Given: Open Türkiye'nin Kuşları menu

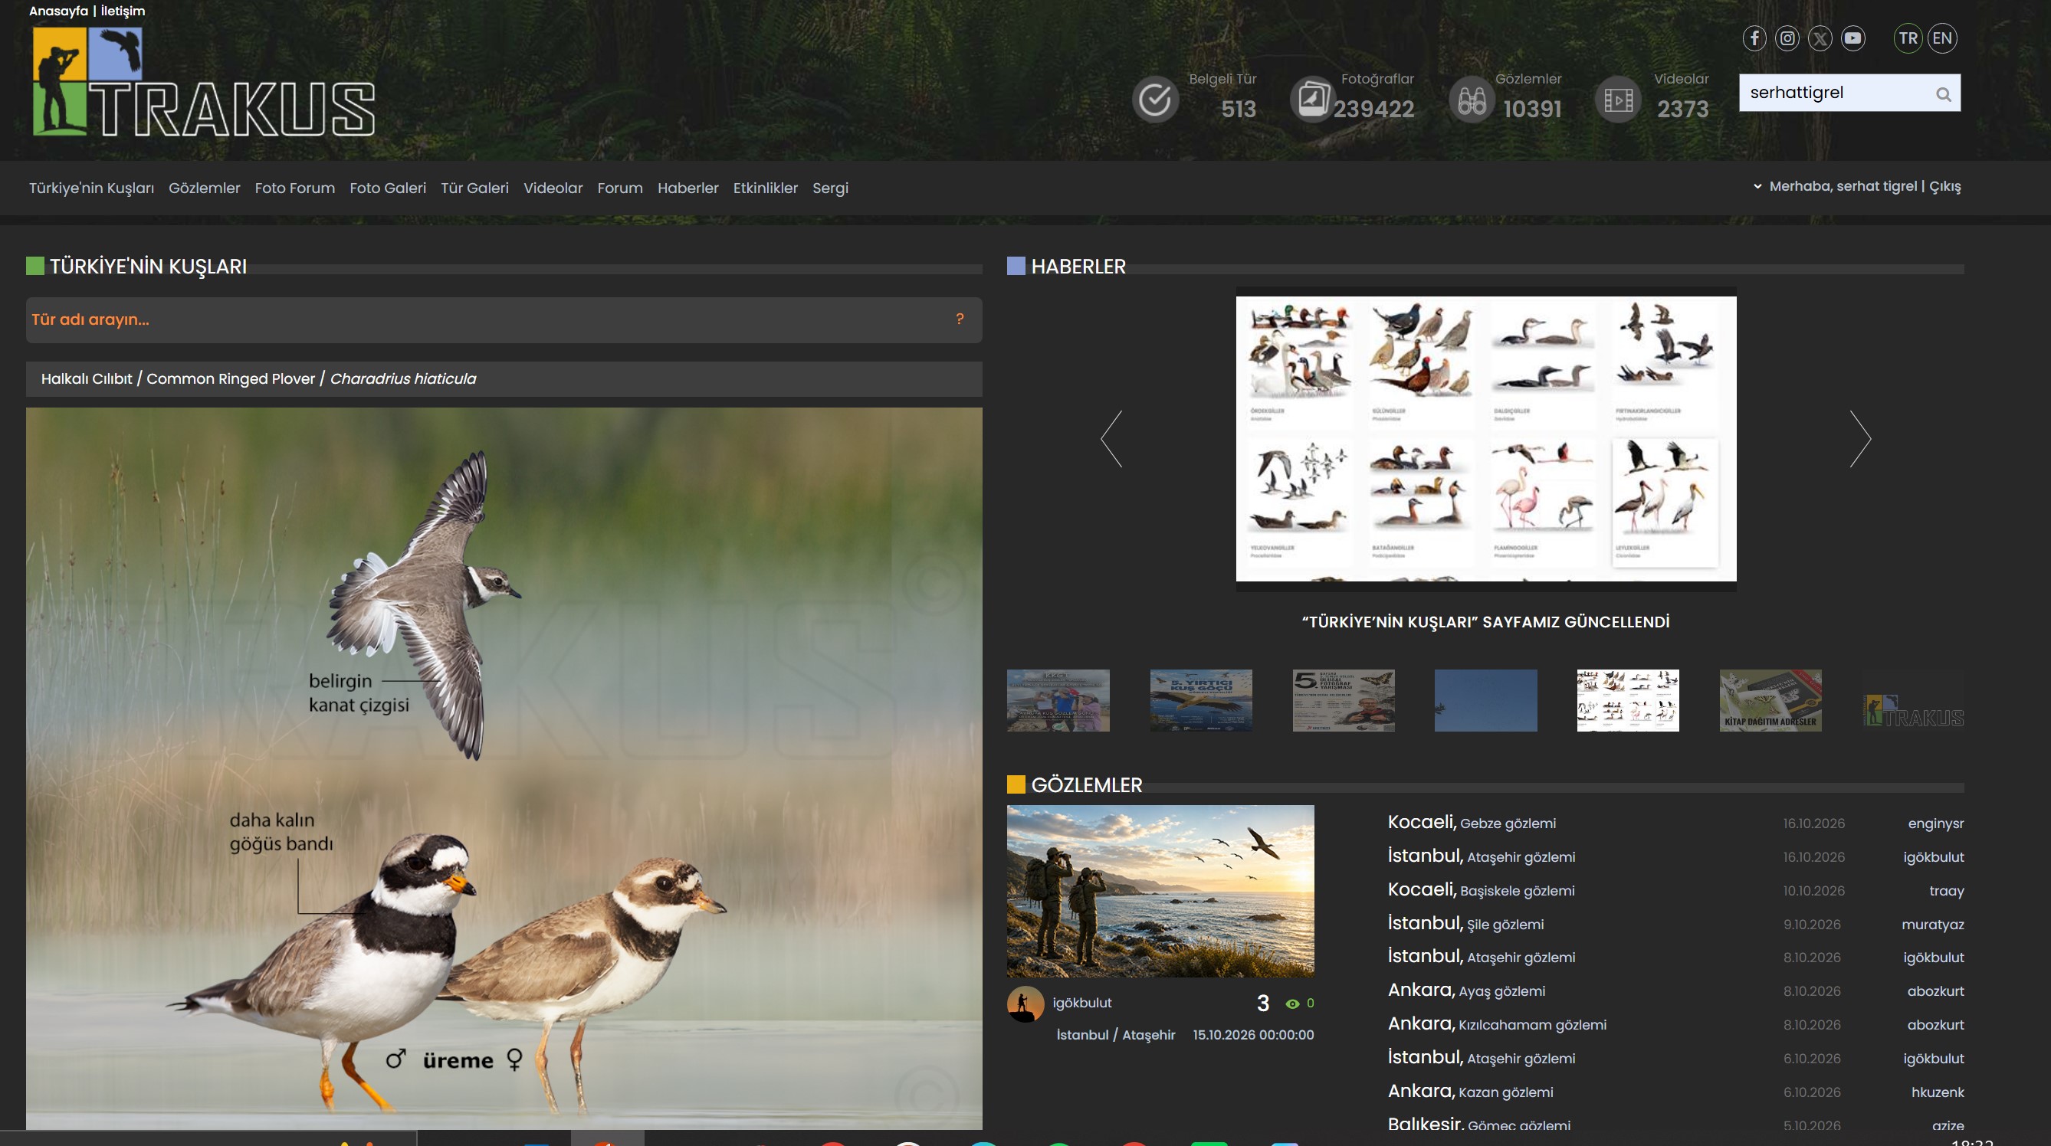Looking at the screenshot, I should point(91,188).
